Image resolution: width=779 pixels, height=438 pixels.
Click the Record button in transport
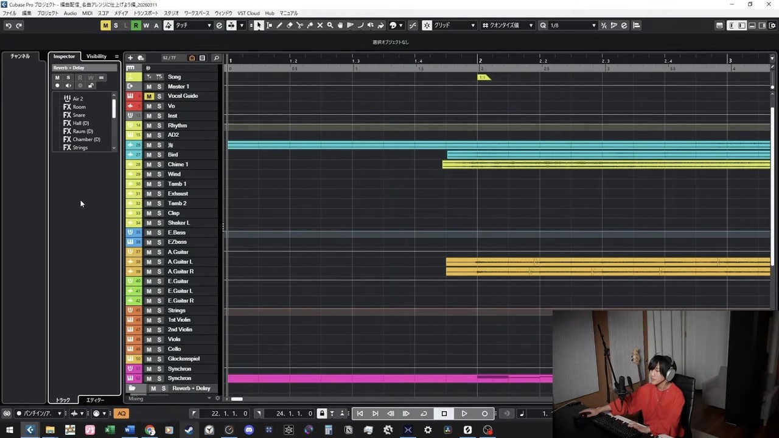[x=484, y=414]
